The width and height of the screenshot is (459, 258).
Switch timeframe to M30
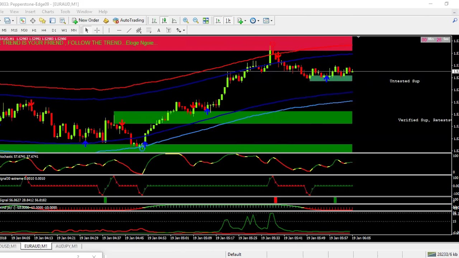[x=24, y=30]
